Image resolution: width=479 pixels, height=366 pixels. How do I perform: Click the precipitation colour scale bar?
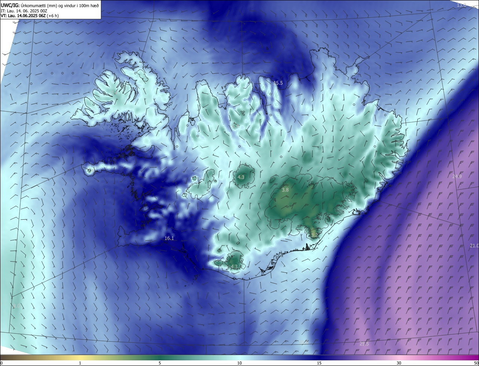tap(239, 358)
